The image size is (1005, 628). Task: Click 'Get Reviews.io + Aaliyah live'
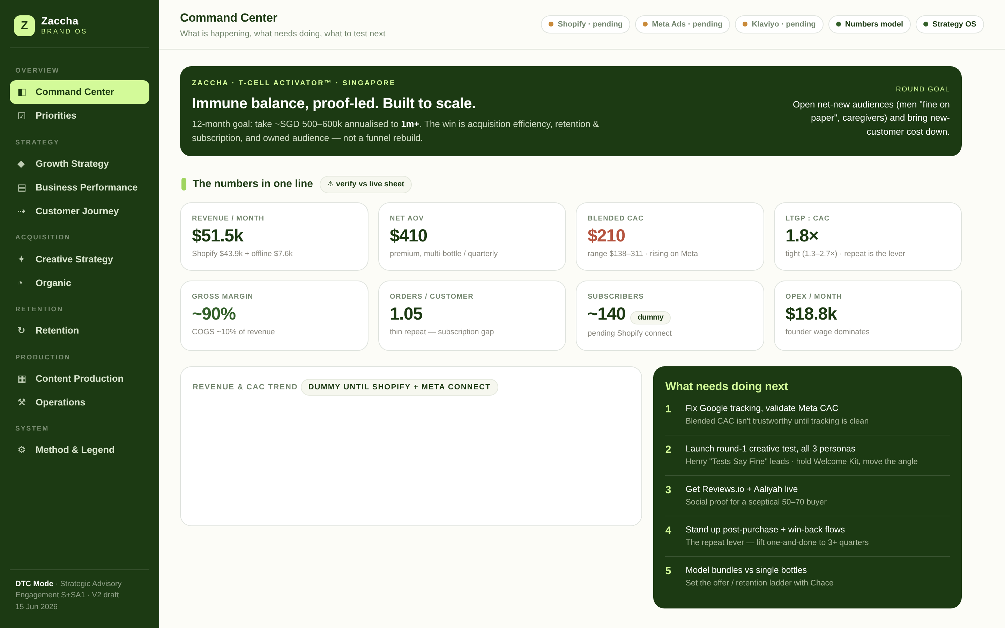[741, 489]
